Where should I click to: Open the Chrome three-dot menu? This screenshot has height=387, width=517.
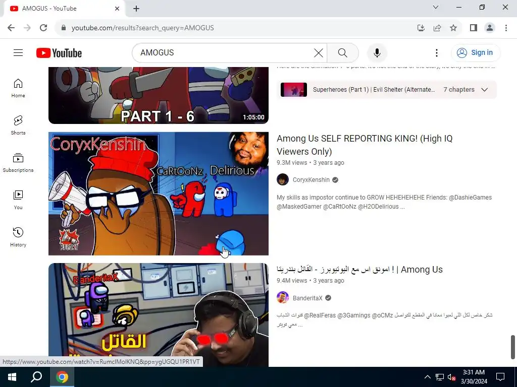coord(506,28)
